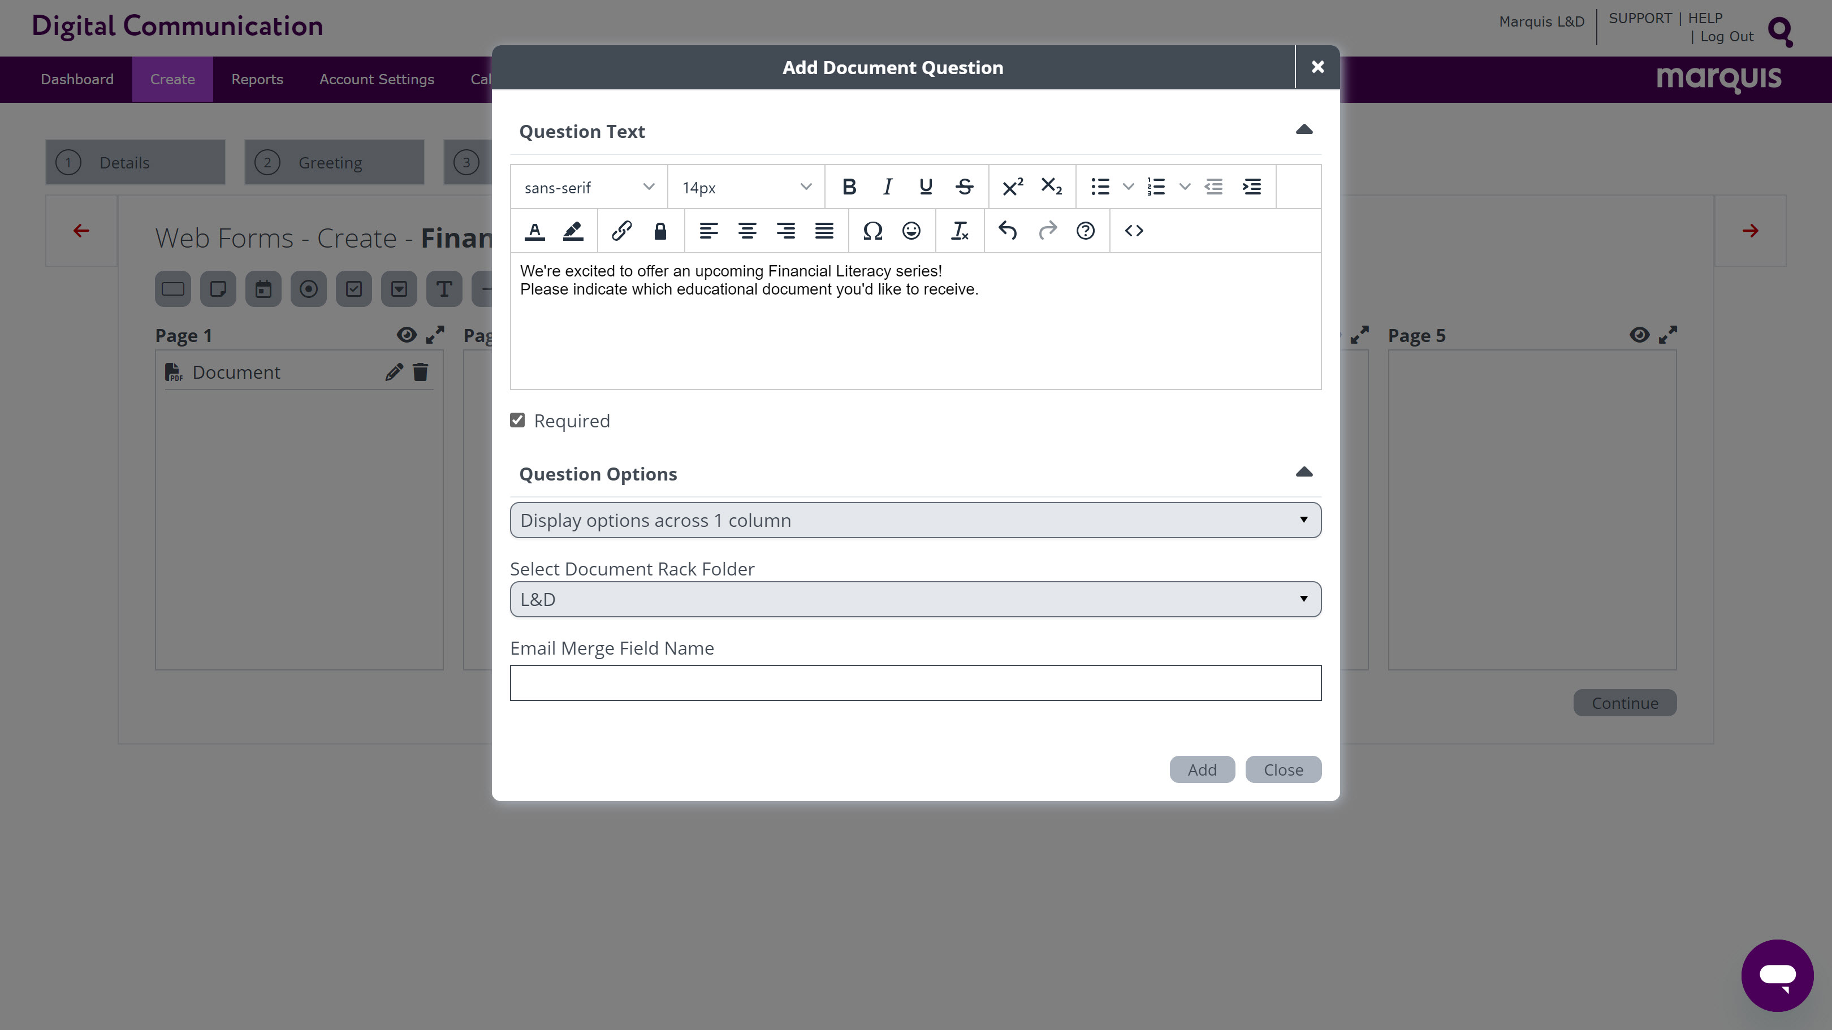The image size is (1832, 1030).
Task: Open Select Document Rack Folder dropdown
Action: (x=915, y=599)
